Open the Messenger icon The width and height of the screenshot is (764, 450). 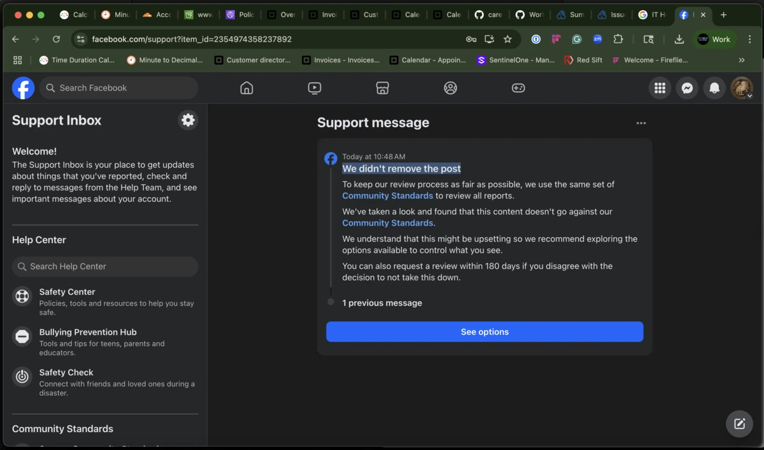[687, 88]
